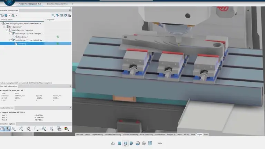Click green computed status icon for Sweeping.1
The height and width of the screenshot is (149, 265).
58,43
